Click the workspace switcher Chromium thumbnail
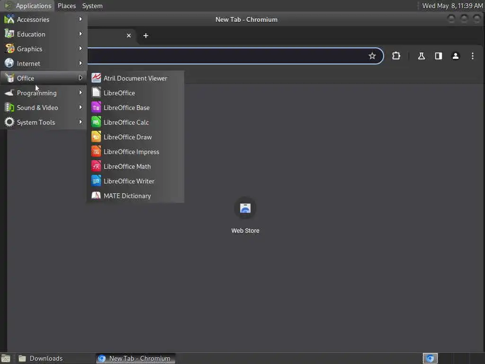The width and height of the screenshot is (485, 364). click(430, 358)
